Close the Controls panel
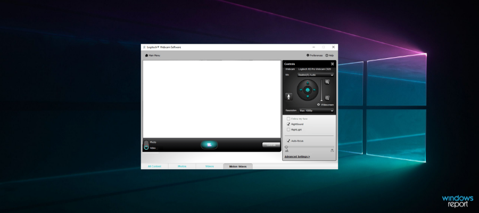Viewport: 479px width, 213px height. click(332, 64)
